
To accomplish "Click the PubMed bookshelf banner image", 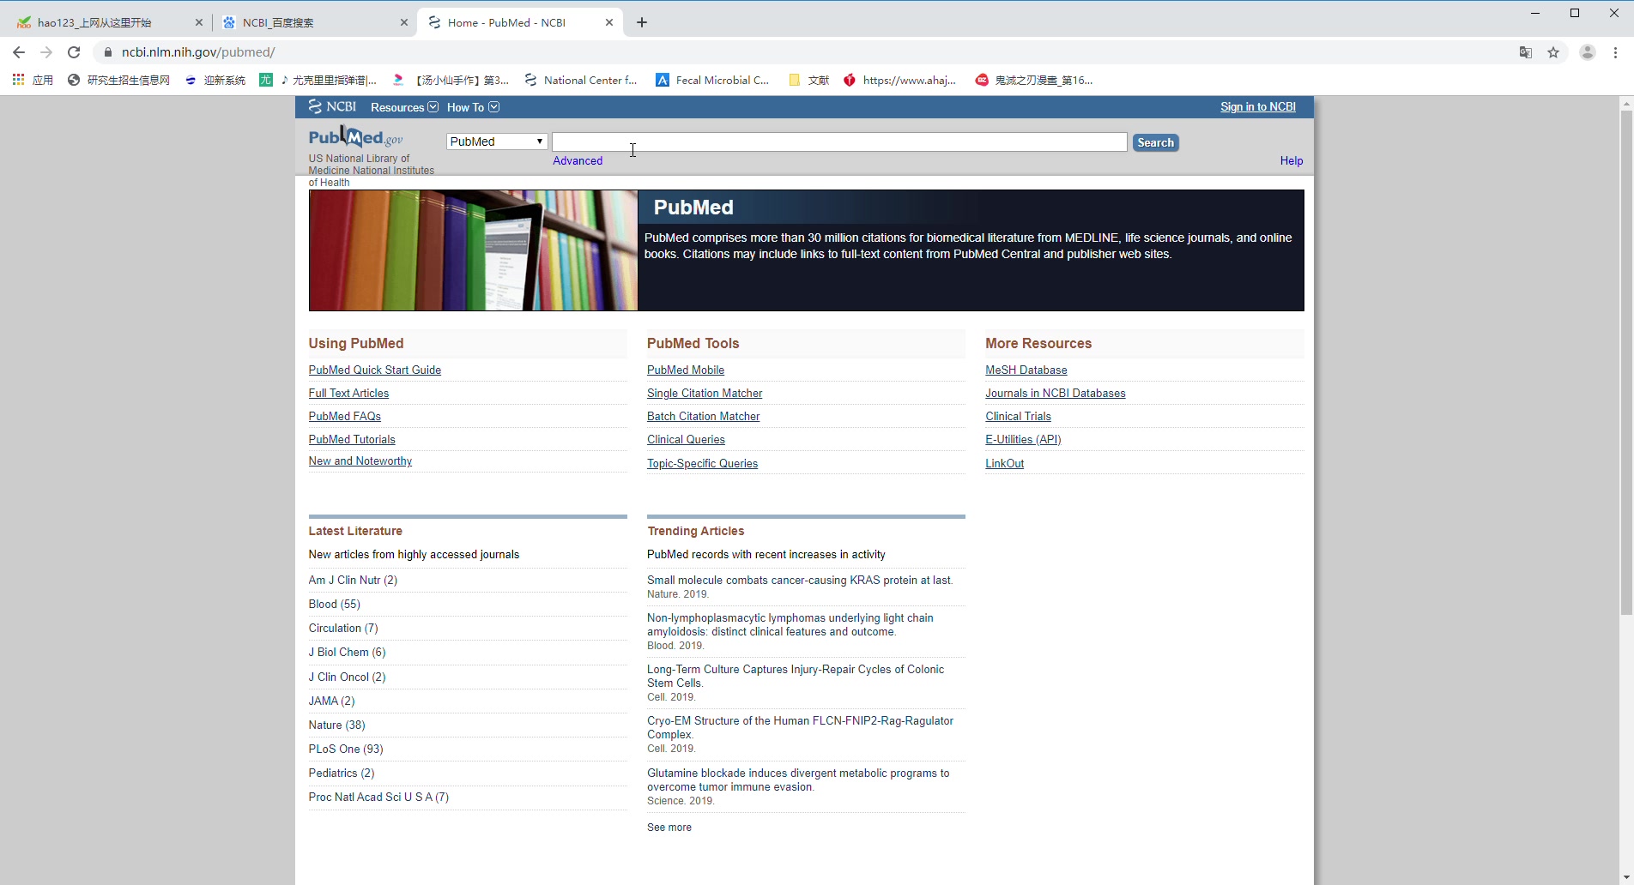I will point(473,250).
